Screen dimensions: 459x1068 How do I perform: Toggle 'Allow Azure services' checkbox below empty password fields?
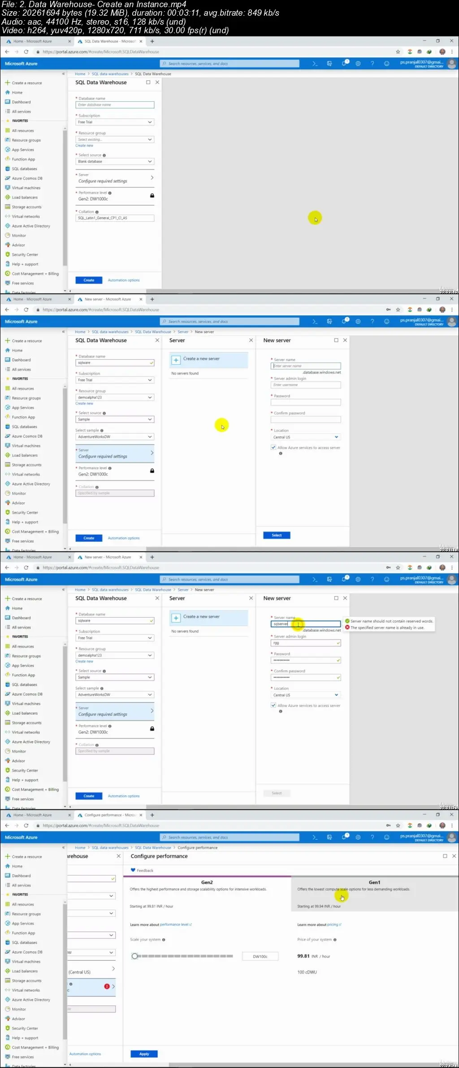pos(273,447)
